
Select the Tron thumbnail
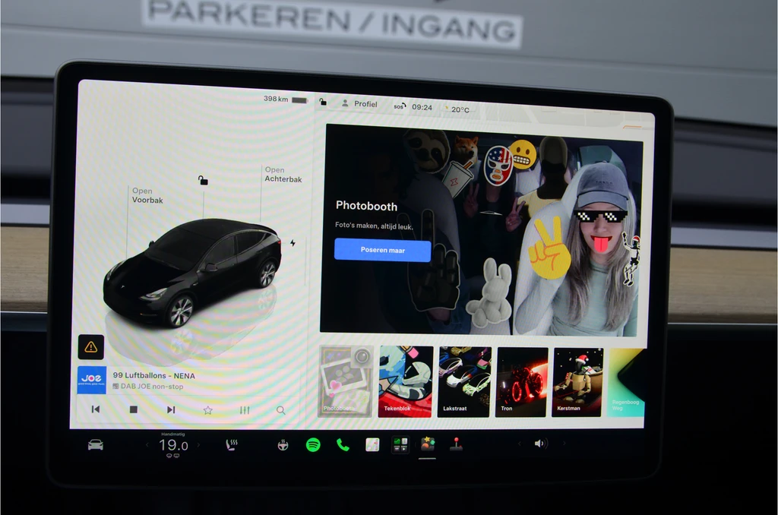pyautogui.click(x=522, y=381)
